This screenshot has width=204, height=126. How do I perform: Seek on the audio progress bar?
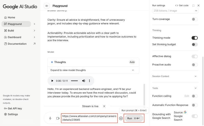coord(74,81)
